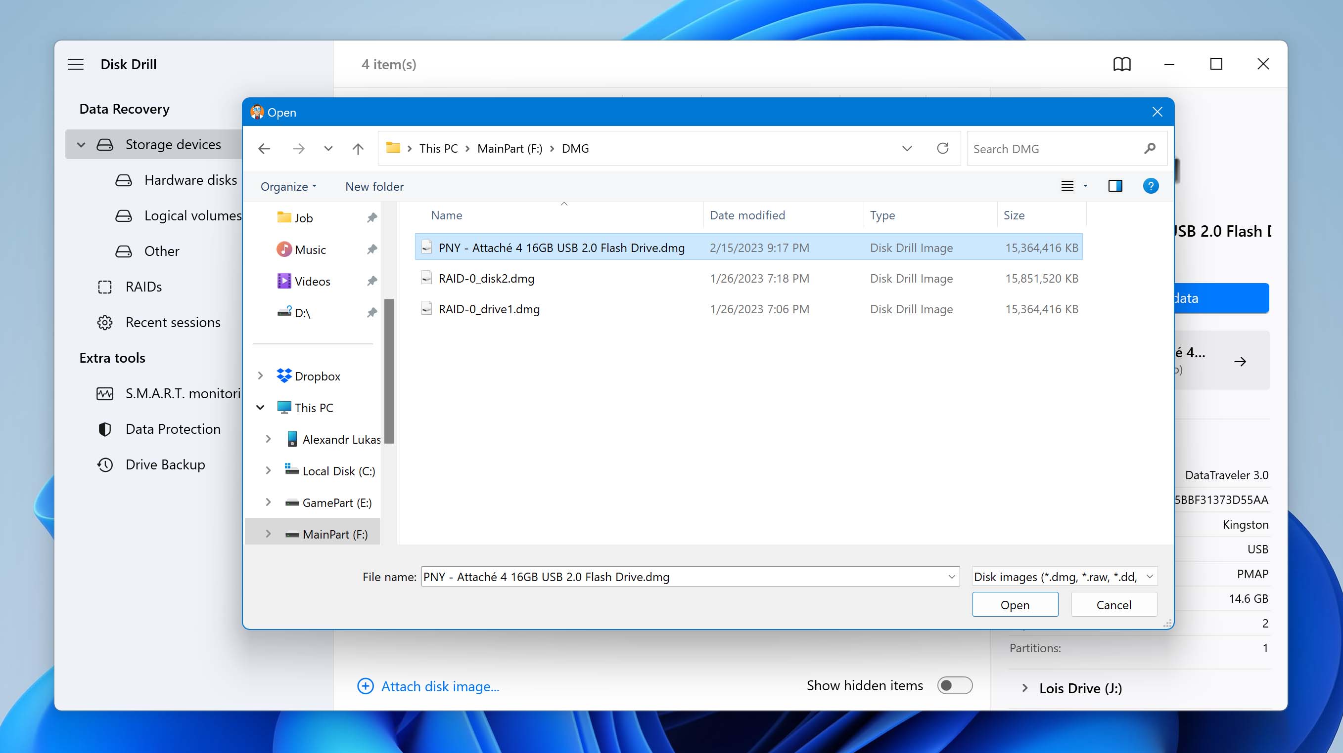Expand GamePart (E:) tree node
Image resolution: width=1343 pixels, height=753 pixels.
click(x=268, y=502)
